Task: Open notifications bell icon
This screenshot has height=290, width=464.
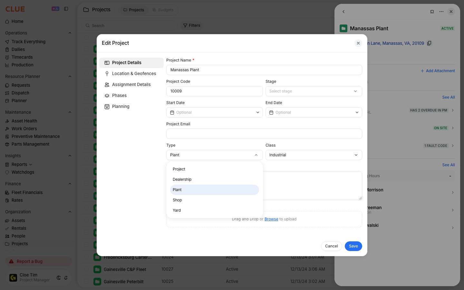Action: point(66,278)
